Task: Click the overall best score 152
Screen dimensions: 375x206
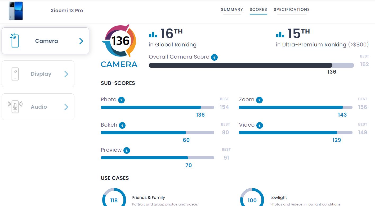Action: coord(364,64)
